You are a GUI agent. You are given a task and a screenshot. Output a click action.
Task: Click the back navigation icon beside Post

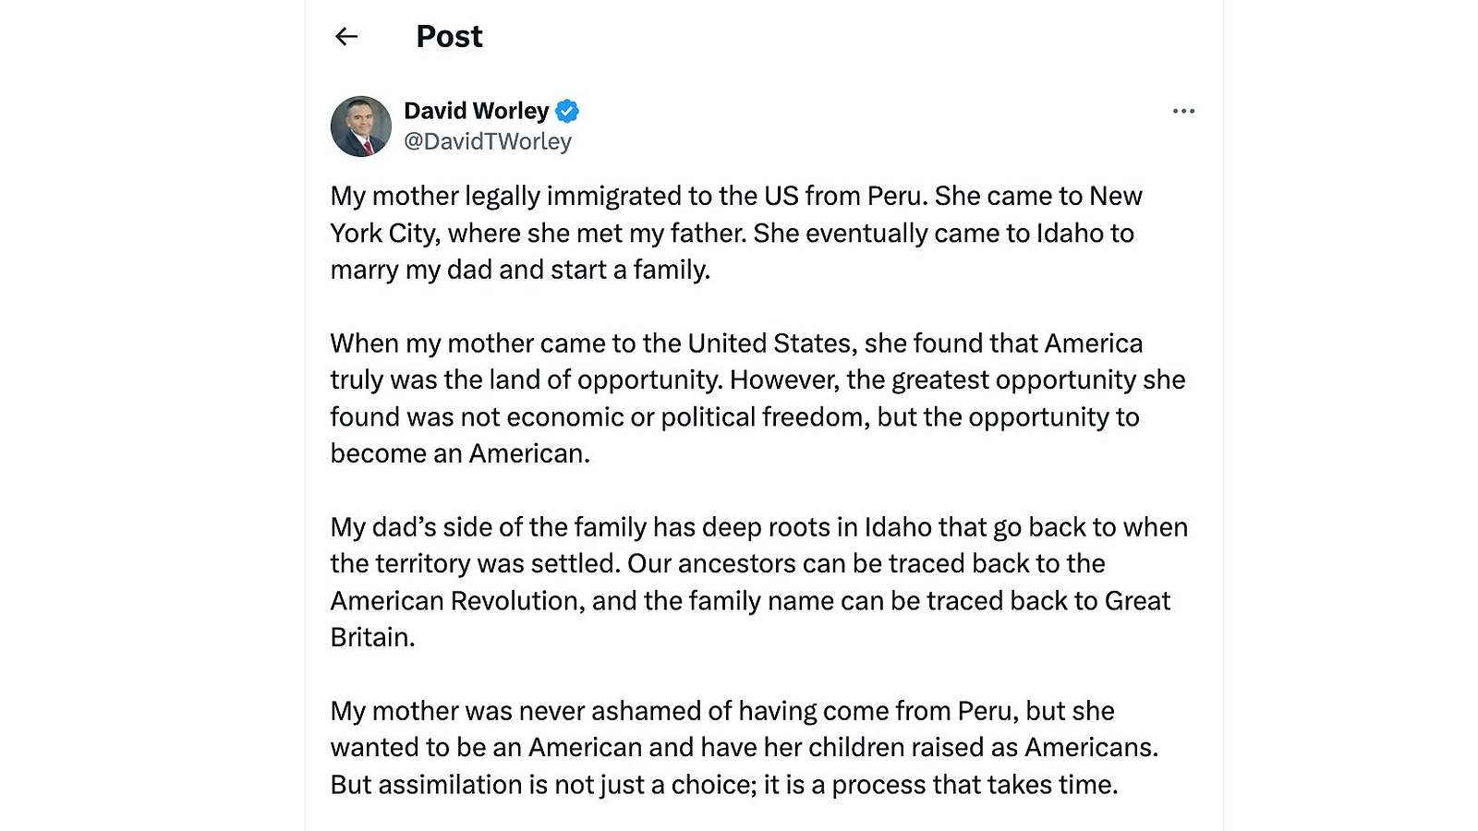(x=346, y=36)
